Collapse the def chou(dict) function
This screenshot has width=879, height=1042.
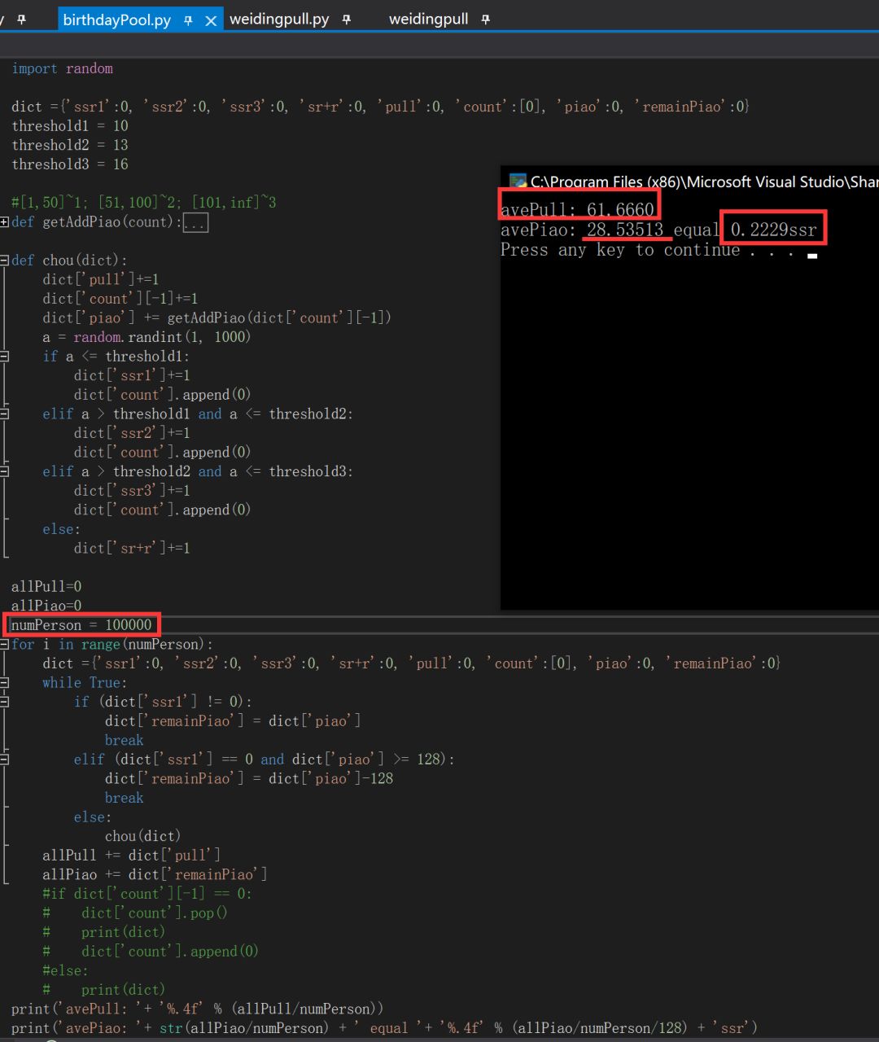[x=5, y=260]
